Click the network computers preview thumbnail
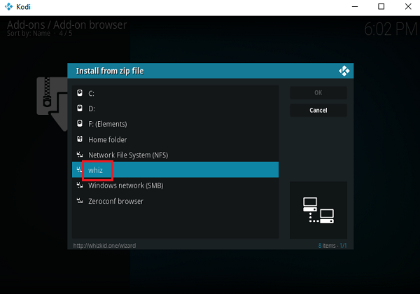Image resolution: width=420 pixels, height=294 pixels. point(318,210)
